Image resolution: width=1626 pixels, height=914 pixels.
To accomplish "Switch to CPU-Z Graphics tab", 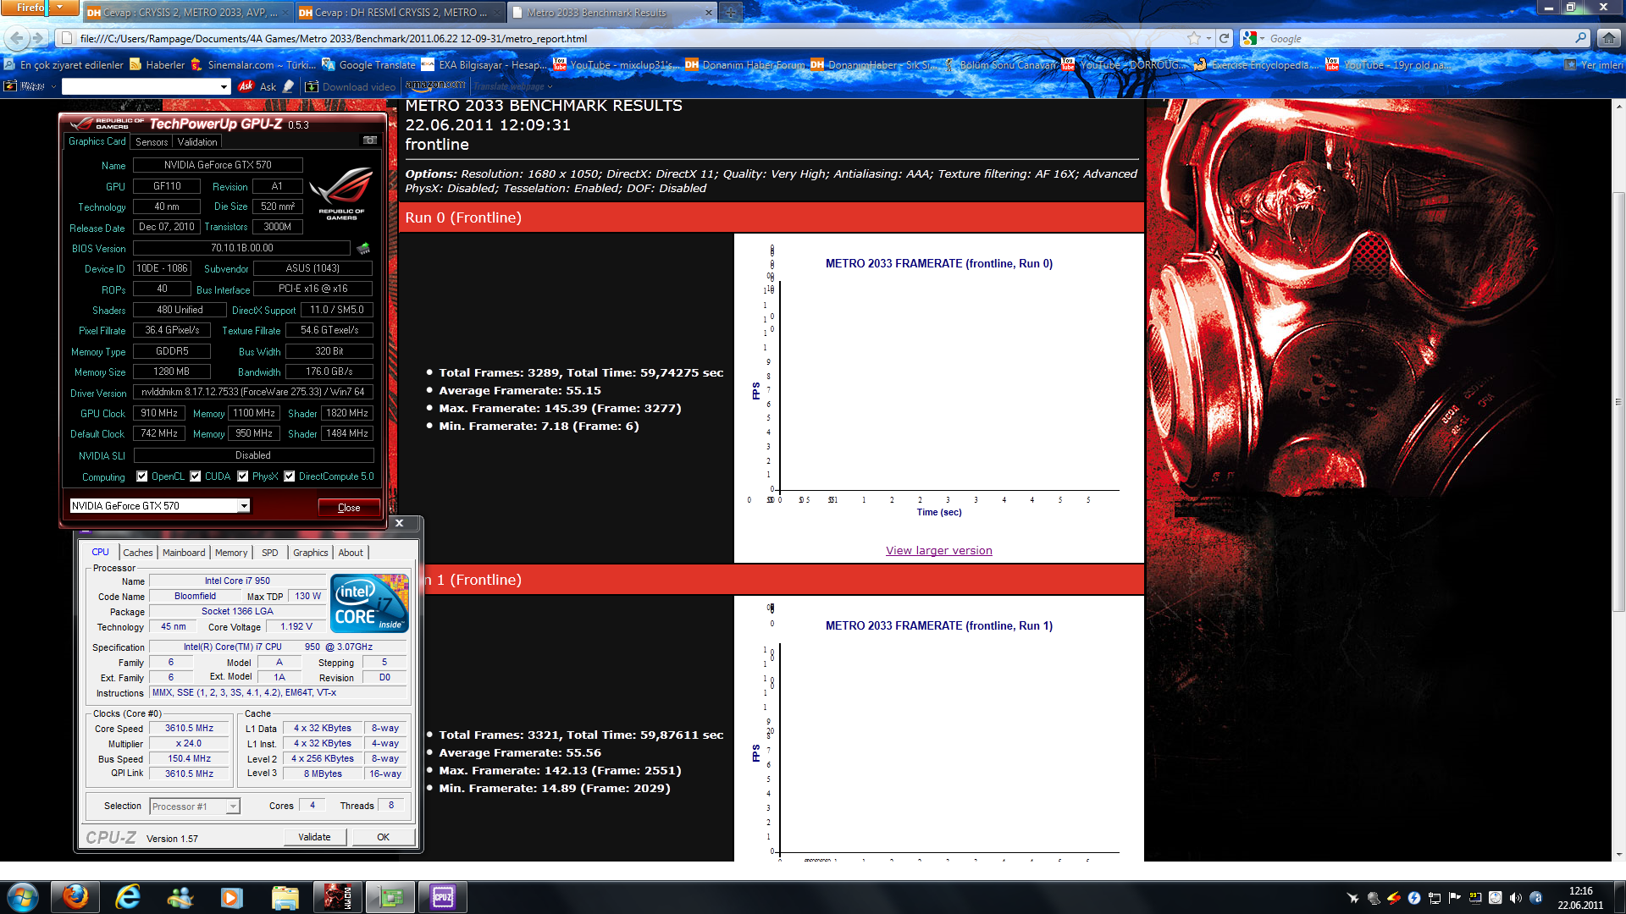I will (311, 553).
